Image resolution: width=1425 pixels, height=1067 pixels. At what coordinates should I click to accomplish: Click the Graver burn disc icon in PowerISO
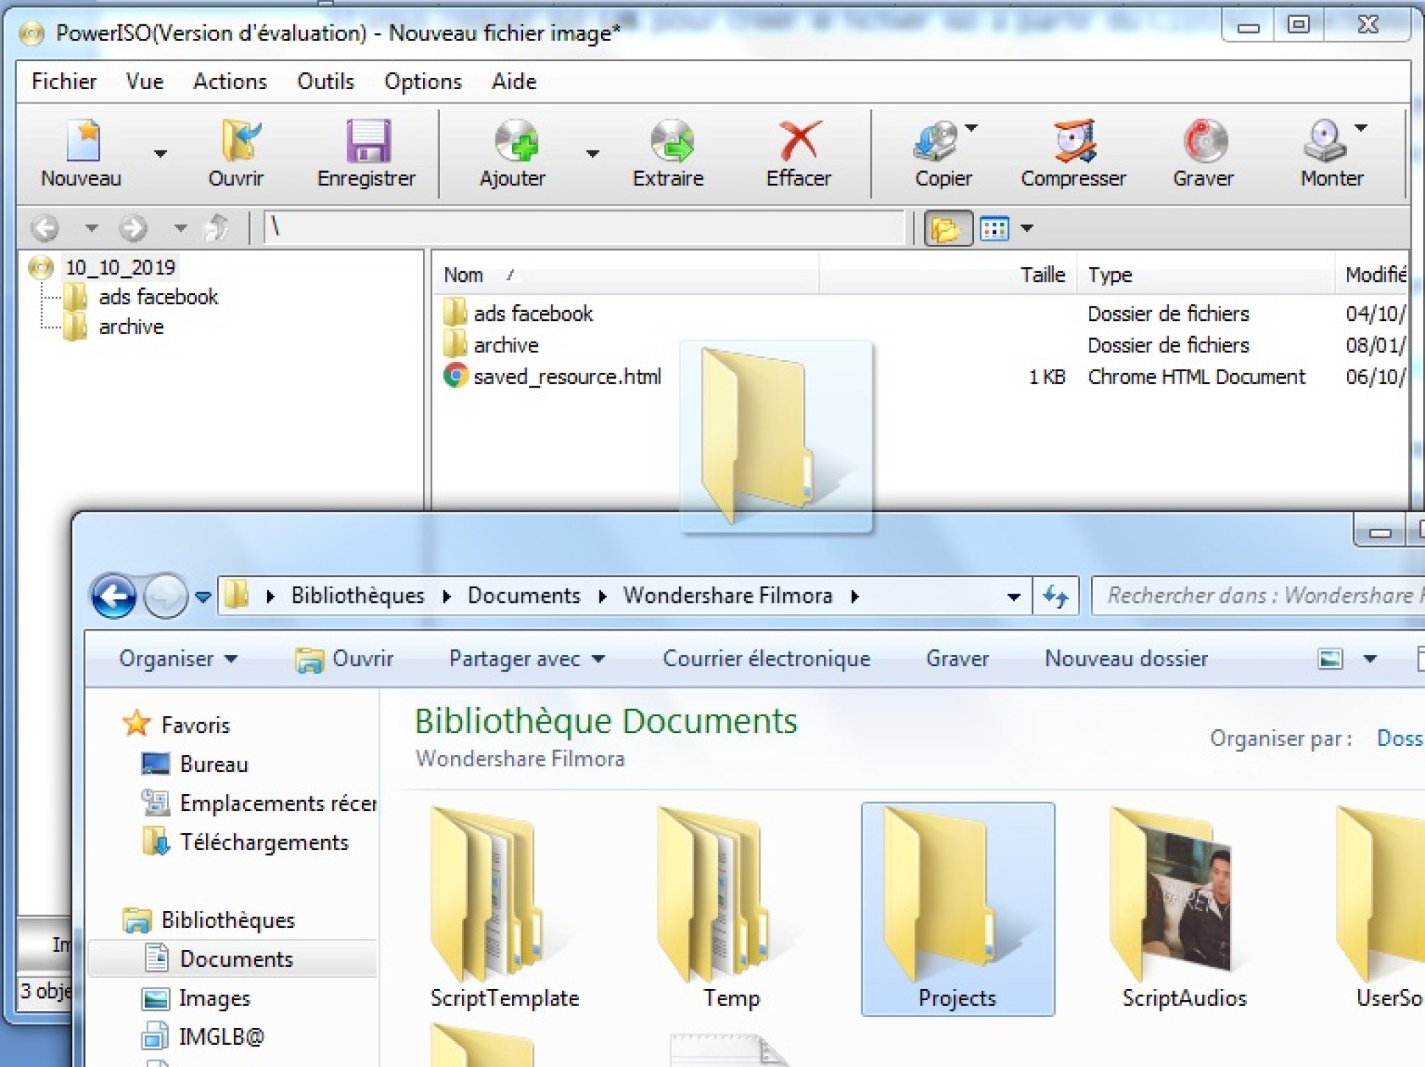[1205, 141]
